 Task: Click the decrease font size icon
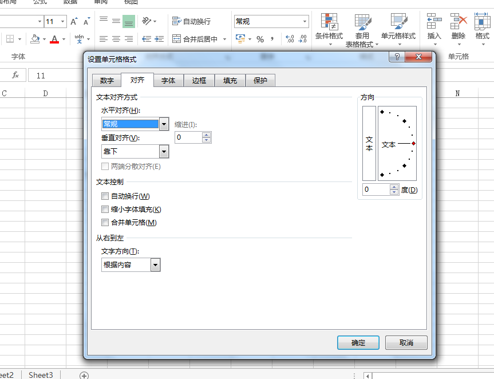[x=86, y=21]
